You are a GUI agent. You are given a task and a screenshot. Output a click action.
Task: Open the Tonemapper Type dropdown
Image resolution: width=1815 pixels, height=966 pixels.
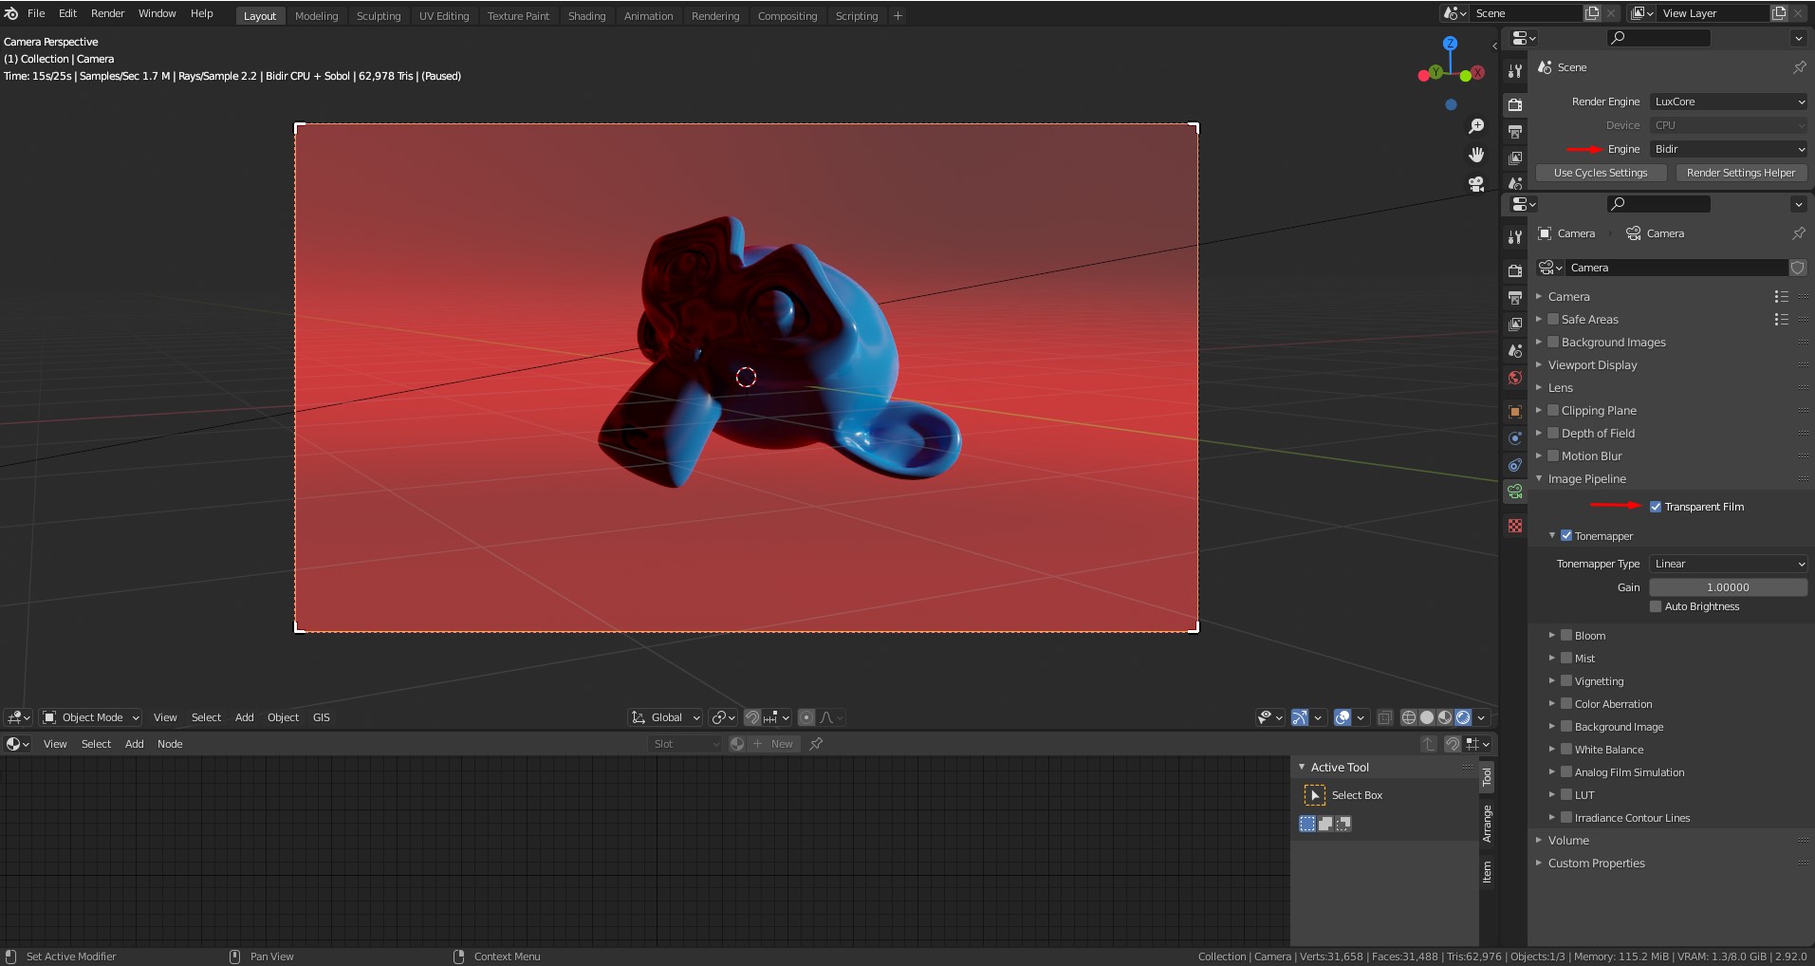coord(1728,564)
